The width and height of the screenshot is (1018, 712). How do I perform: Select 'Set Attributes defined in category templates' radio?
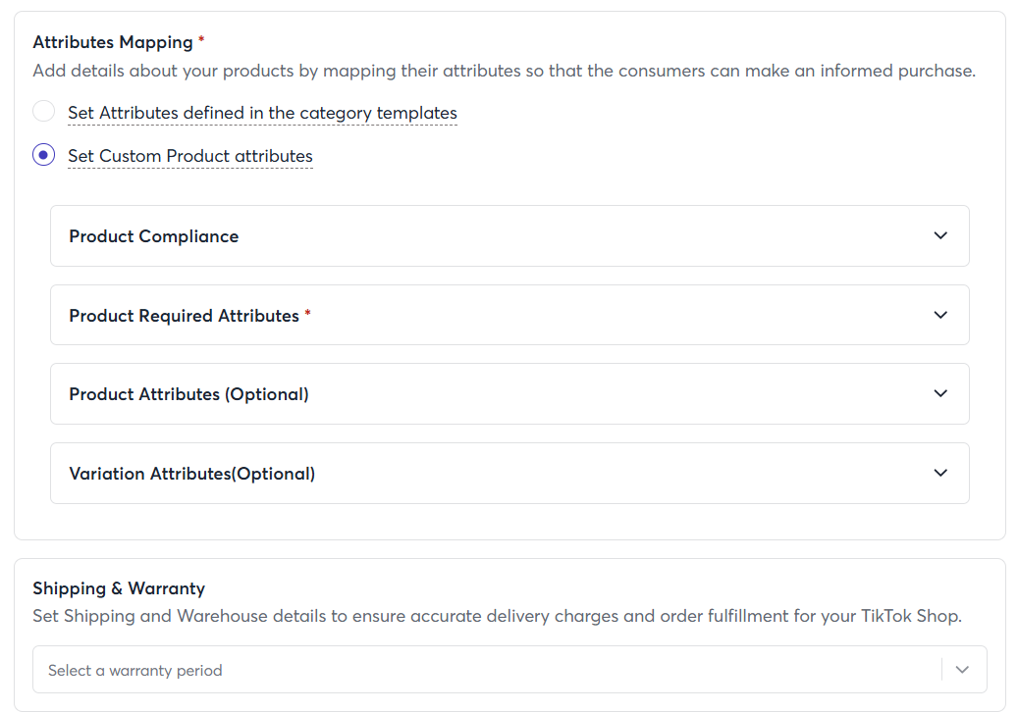coord(43,111)
